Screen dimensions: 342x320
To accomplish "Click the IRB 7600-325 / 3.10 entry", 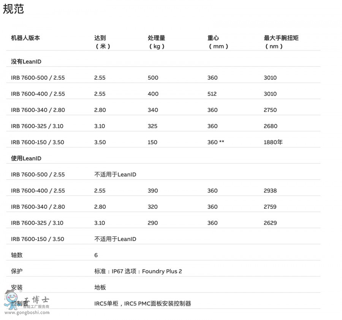I will pyautogui.click(x=38, y=126).
